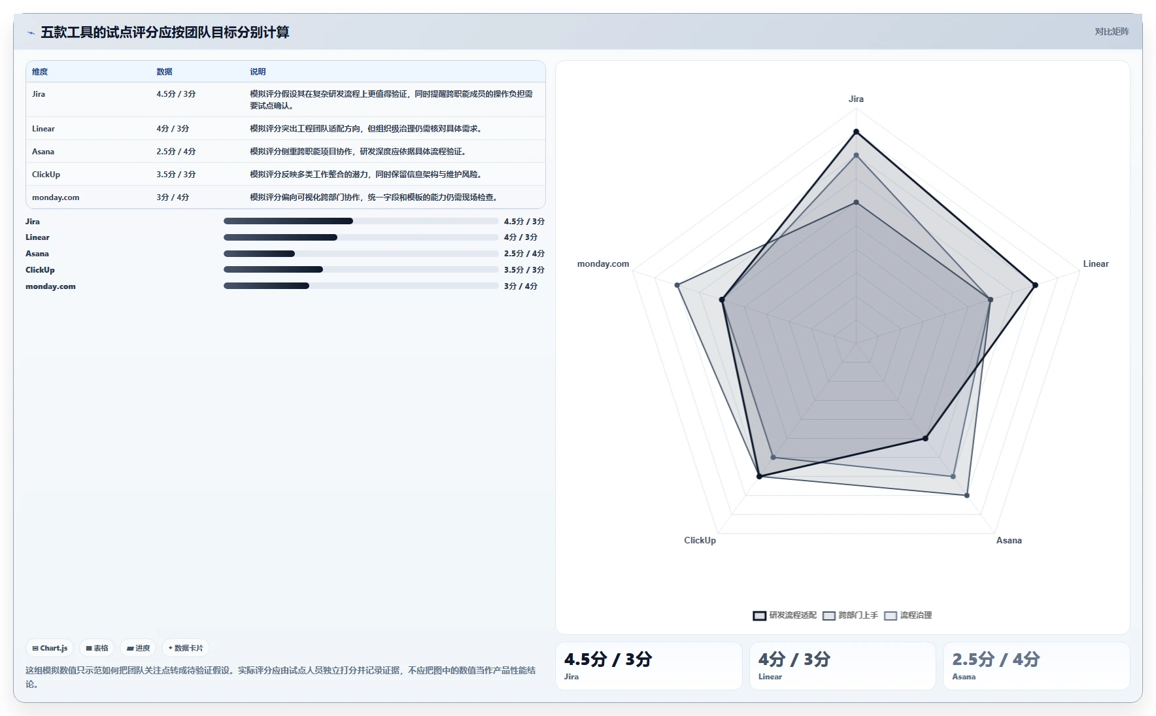Select the 数据卡片 chip
1156x716 pixels.
click(x=186, y=648)
